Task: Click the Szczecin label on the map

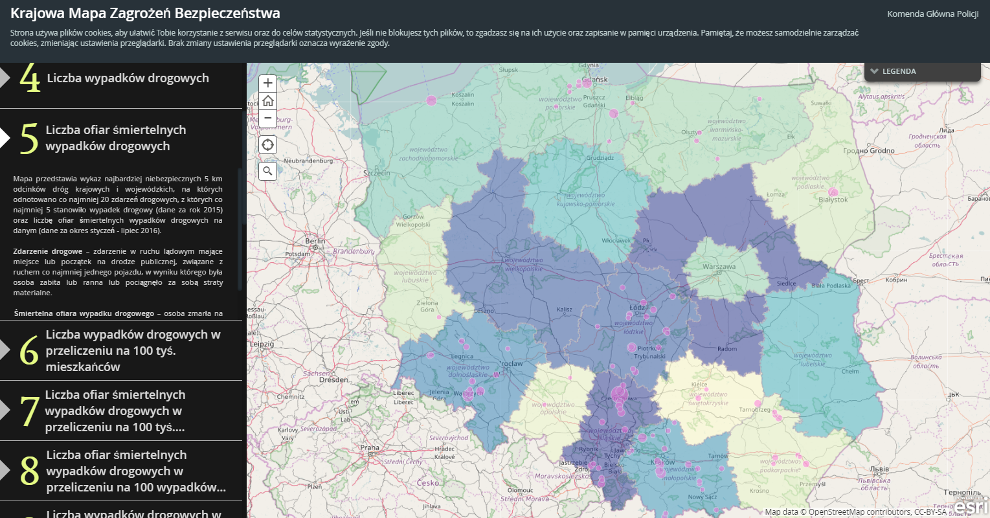Action: click(376, 173)
